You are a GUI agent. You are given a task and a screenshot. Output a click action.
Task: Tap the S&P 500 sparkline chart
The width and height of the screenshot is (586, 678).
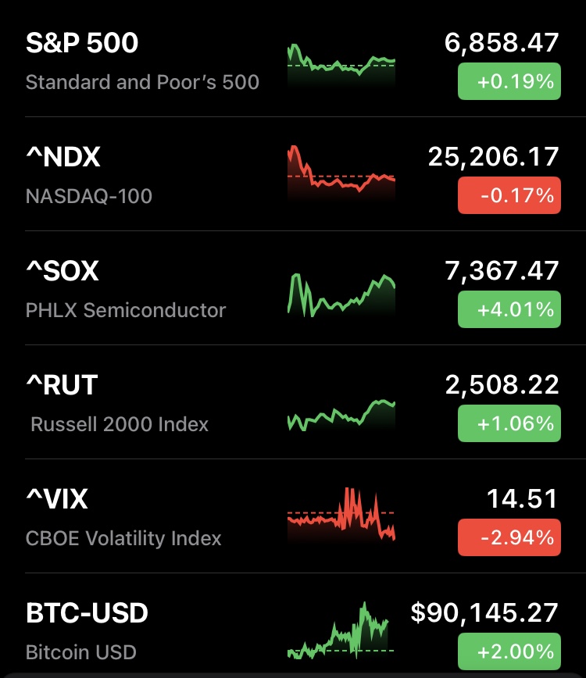point(341,62)
